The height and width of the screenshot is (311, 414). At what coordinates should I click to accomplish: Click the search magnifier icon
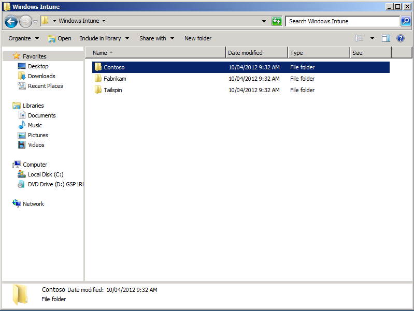(406, 21)
